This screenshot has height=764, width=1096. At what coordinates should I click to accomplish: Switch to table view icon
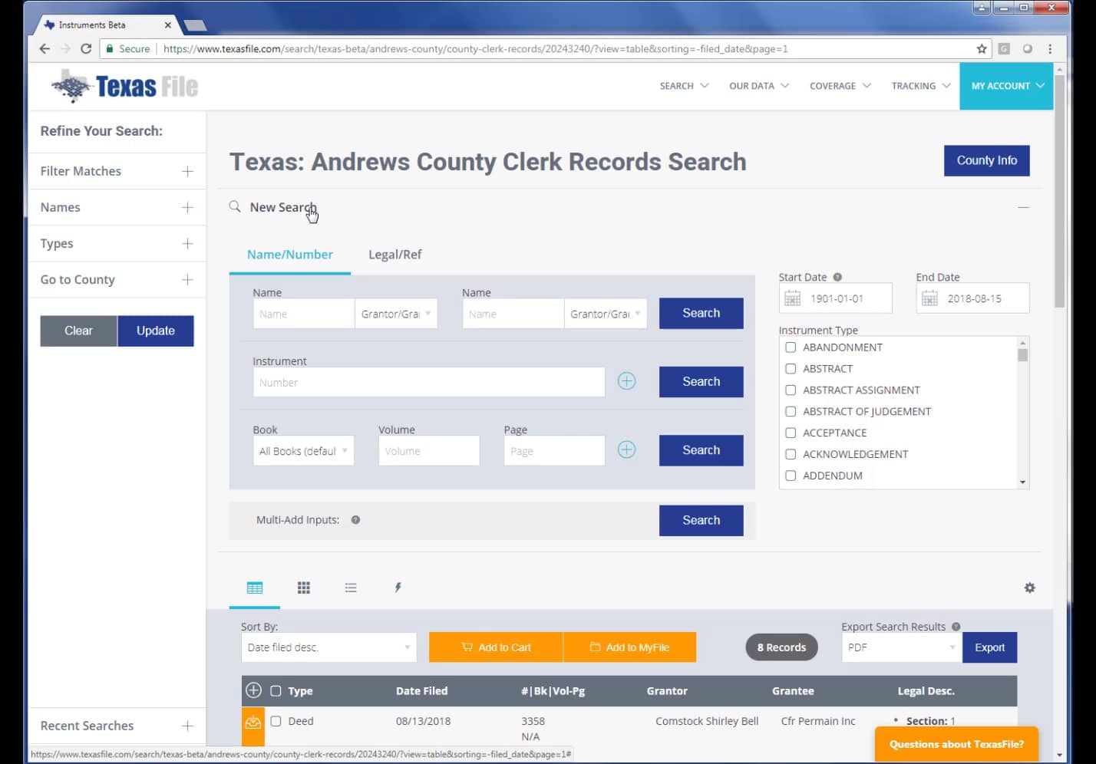click(255, 588)
